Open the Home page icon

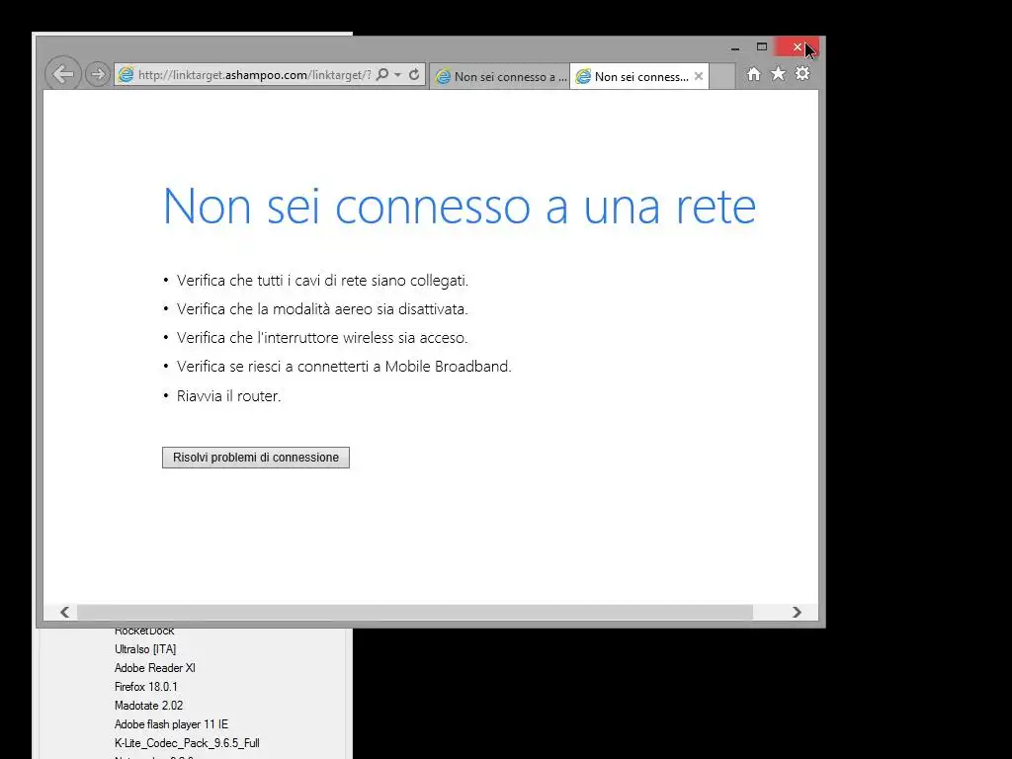coord(754,73)
